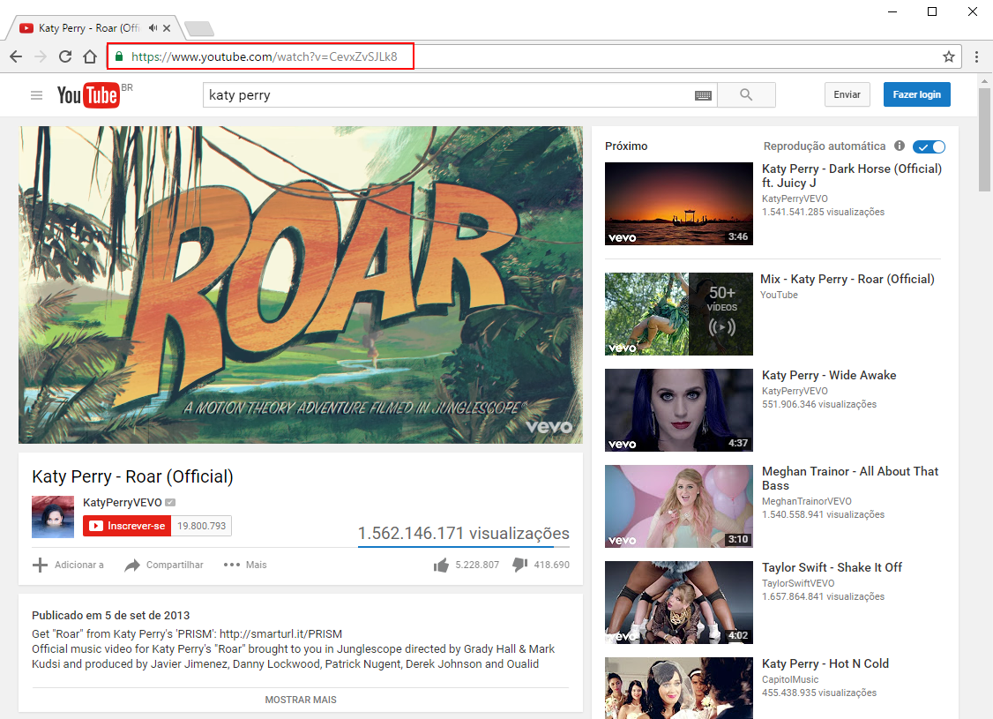Screen dimensions: 993x719
Task: Click the magnifying glass search button
Action: click(x=747, y=95)
